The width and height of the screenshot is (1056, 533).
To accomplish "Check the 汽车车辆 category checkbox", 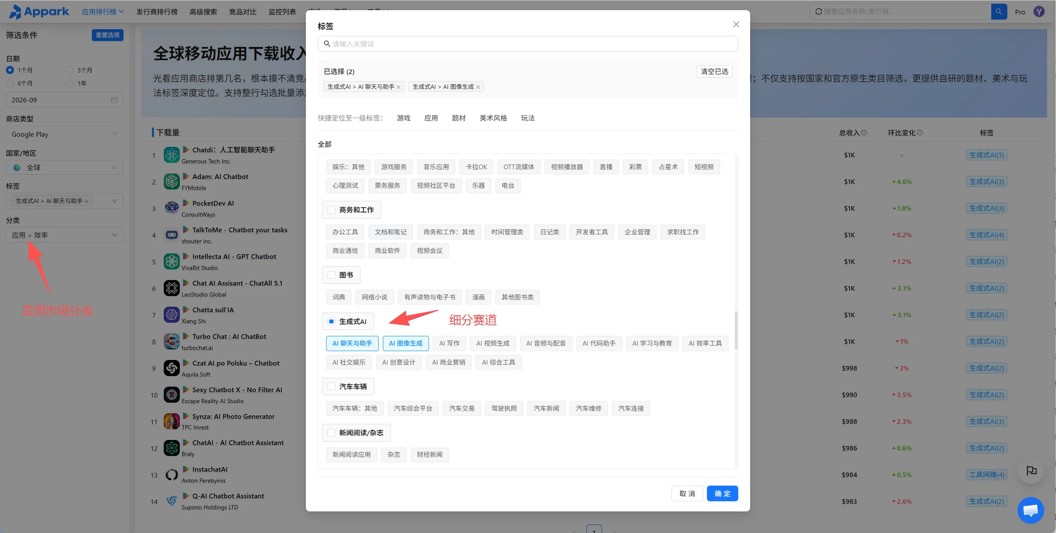I will 332,387.
